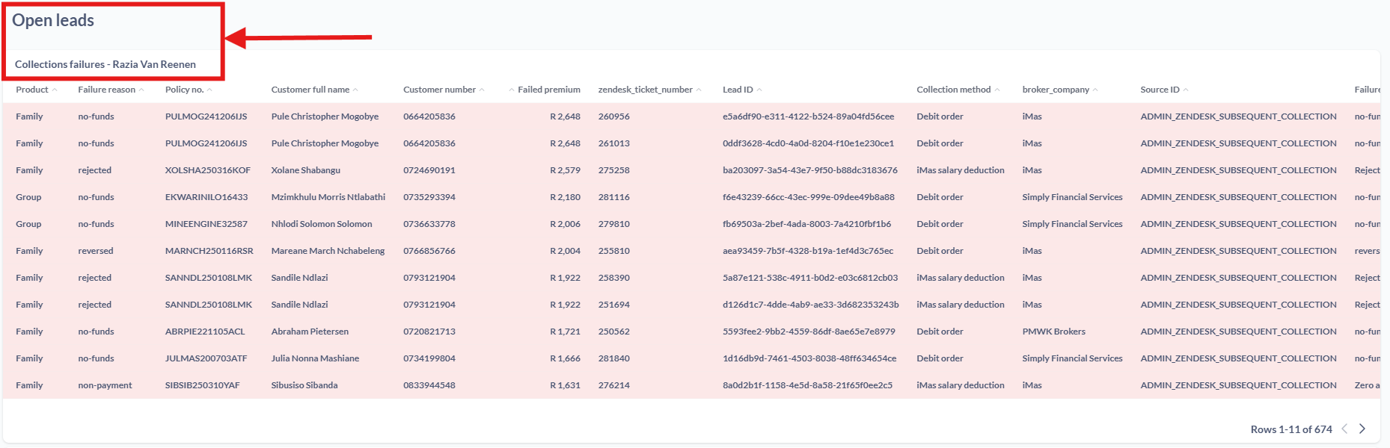Open the broker_company column header menu

[1056, 90]
